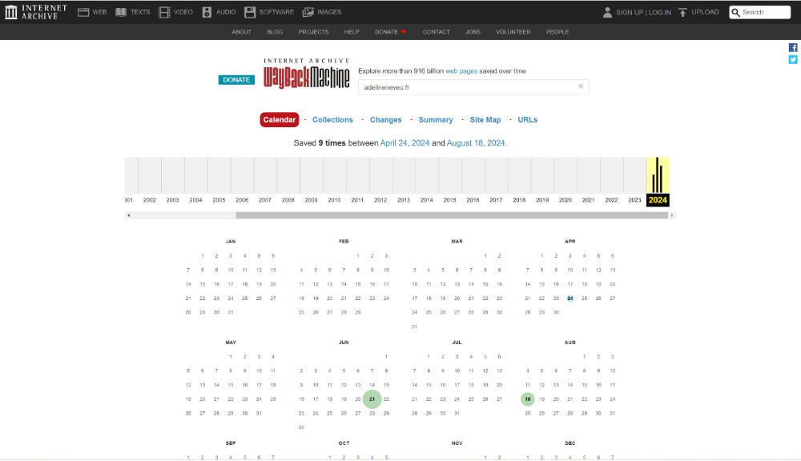This screenshot has width=801, height=461.
Task: Open the April 24, 2024 link
Action: click(x=405, y=143)
